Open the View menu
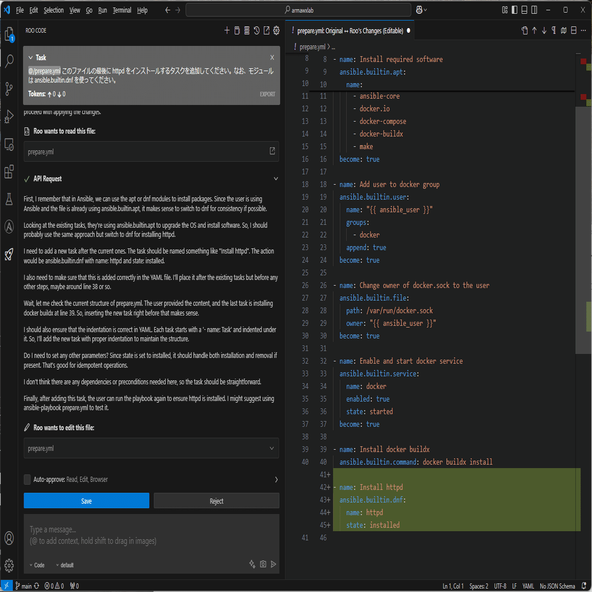Screen dimensions: 592x592 point(75,10)
